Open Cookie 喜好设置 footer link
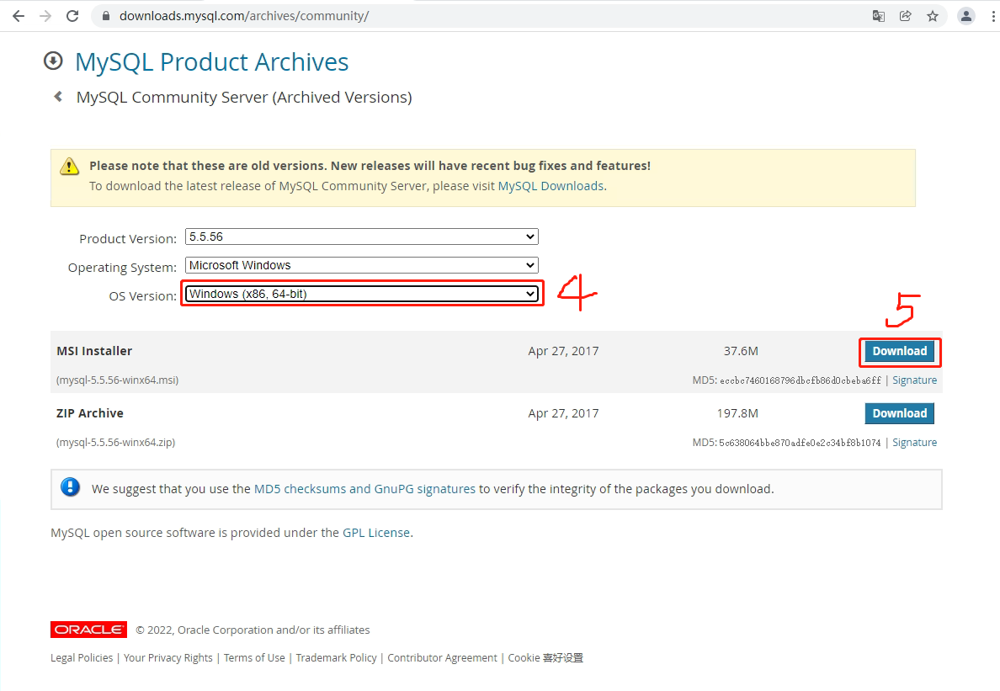This screenshot has width=1000, height=691. (545, 657)
